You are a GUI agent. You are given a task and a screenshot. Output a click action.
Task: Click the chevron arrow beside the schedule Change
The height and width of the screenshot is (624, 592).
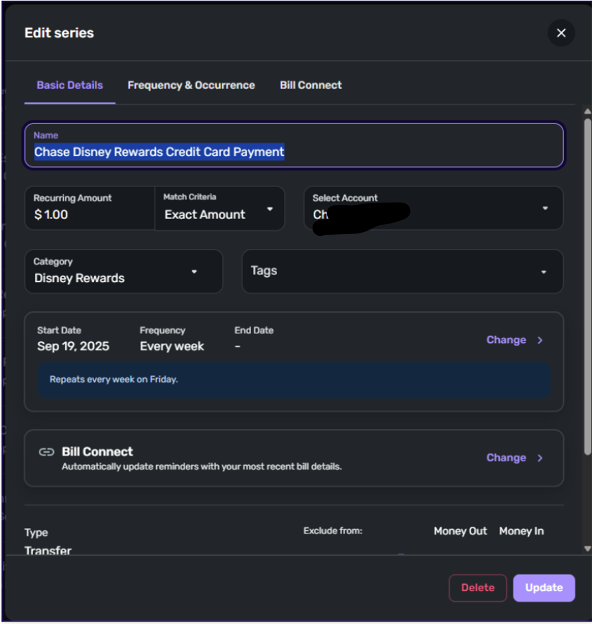pos(540,340)
